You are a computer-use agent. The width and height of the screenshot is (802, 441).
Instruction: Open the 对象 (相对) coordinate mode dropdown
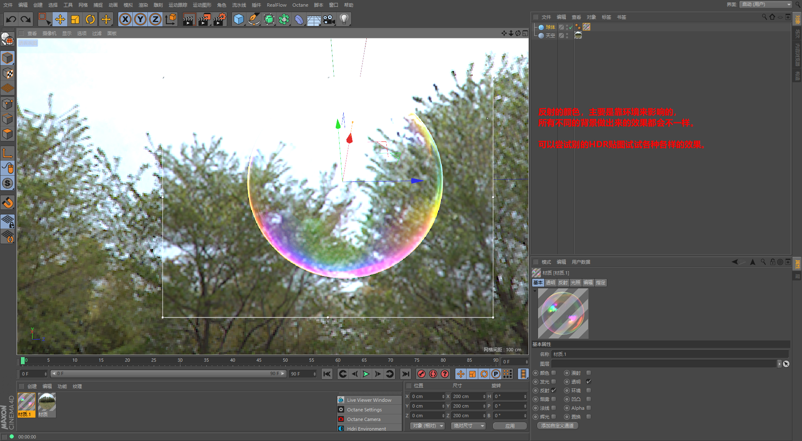click(x=428, y=426)
